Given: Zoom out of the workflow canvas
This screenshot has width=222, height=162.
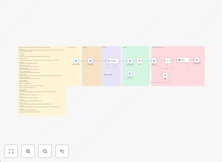Looking at the screenshot, I should [45, 151].
